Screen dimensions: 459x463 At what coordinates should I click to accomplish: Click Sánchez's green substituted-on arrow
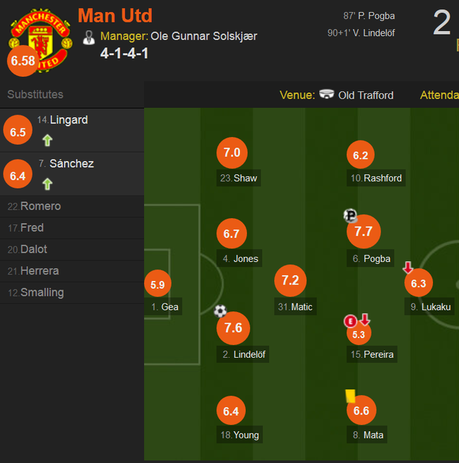tap(47, 184)
